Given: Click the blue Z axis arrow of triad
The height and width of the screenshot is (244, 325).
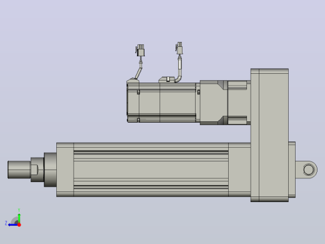Looking at the screenshot, I should (13, 225).
